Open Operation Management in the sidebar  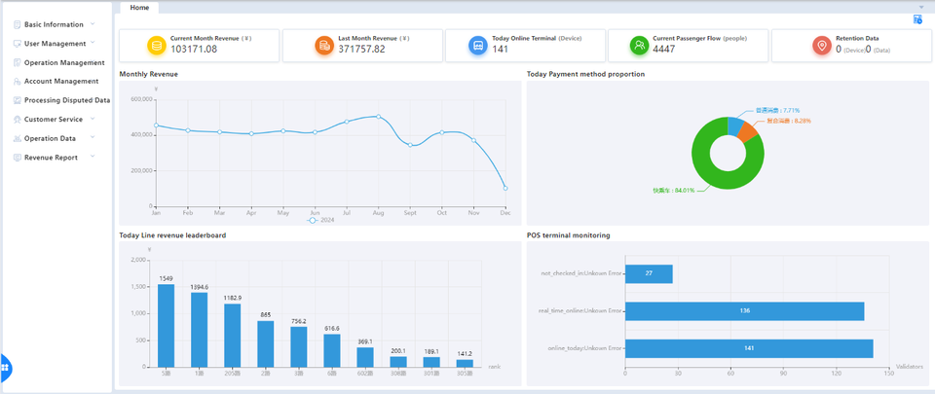tap(64, 62)
